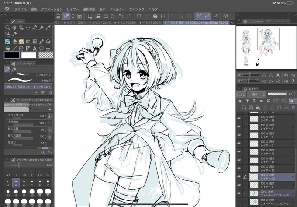Click the Undo arrow in command bar

[x=121, y=16]
